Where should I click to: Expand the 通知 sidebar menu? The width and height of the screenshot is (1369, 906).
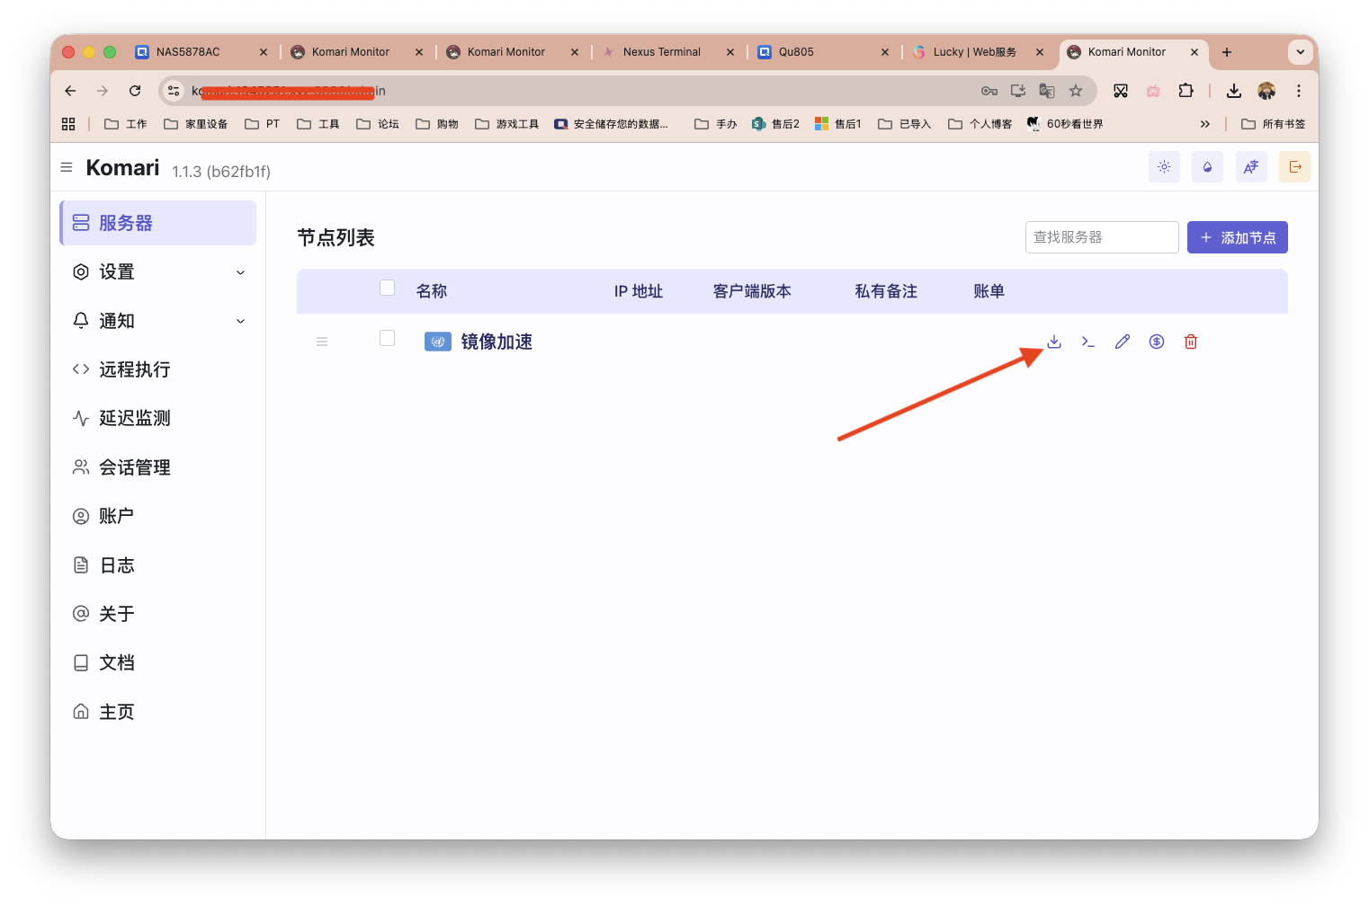coord(159,320)
